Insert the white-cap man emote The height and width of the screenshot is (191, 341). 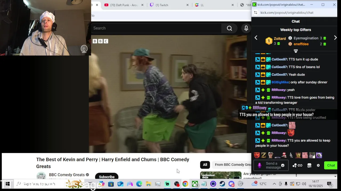[271, 155]
